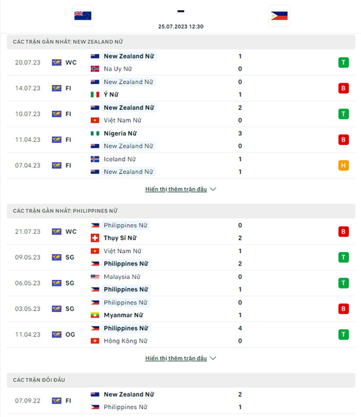
Task: Click the Malaysia flag on the 06.05.23 row
Action: (94, 277)
